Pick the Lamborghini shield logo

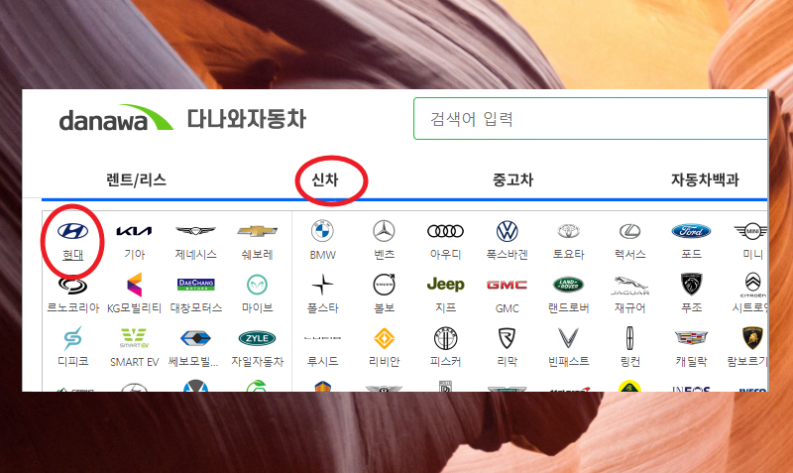(x=752, y=338)
